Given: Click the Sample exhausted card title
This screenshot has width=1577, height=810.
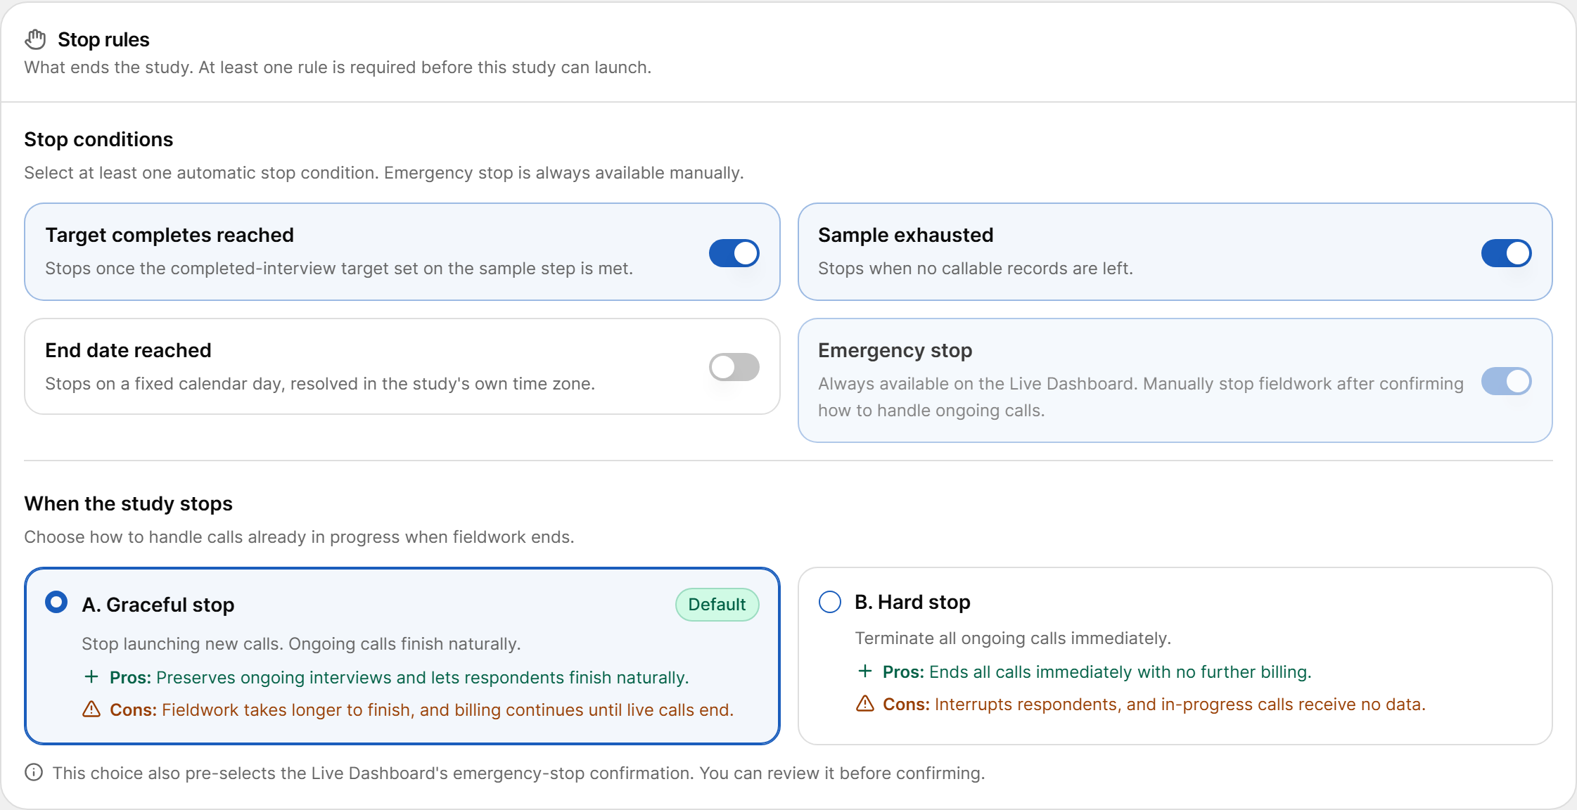Looking at the screenshot, I should pos(906,235).
